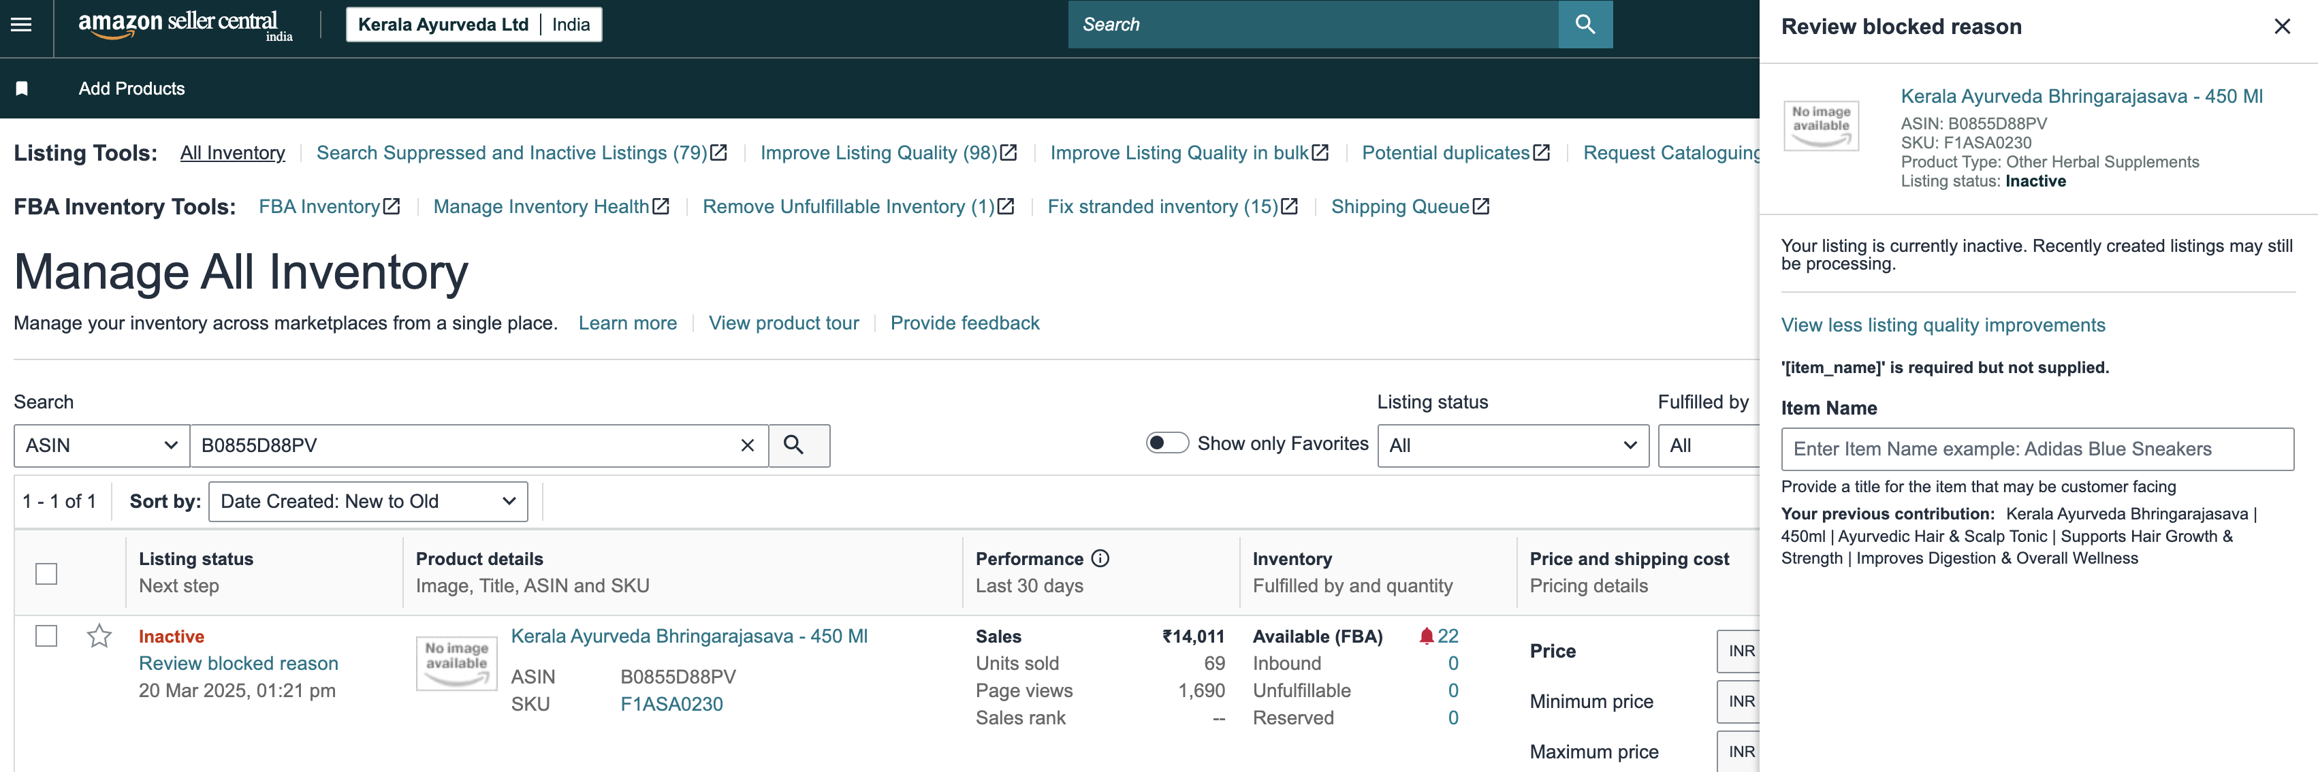
Task: Close the Review blocked reason panel
Action: [x=2281, y=27]
